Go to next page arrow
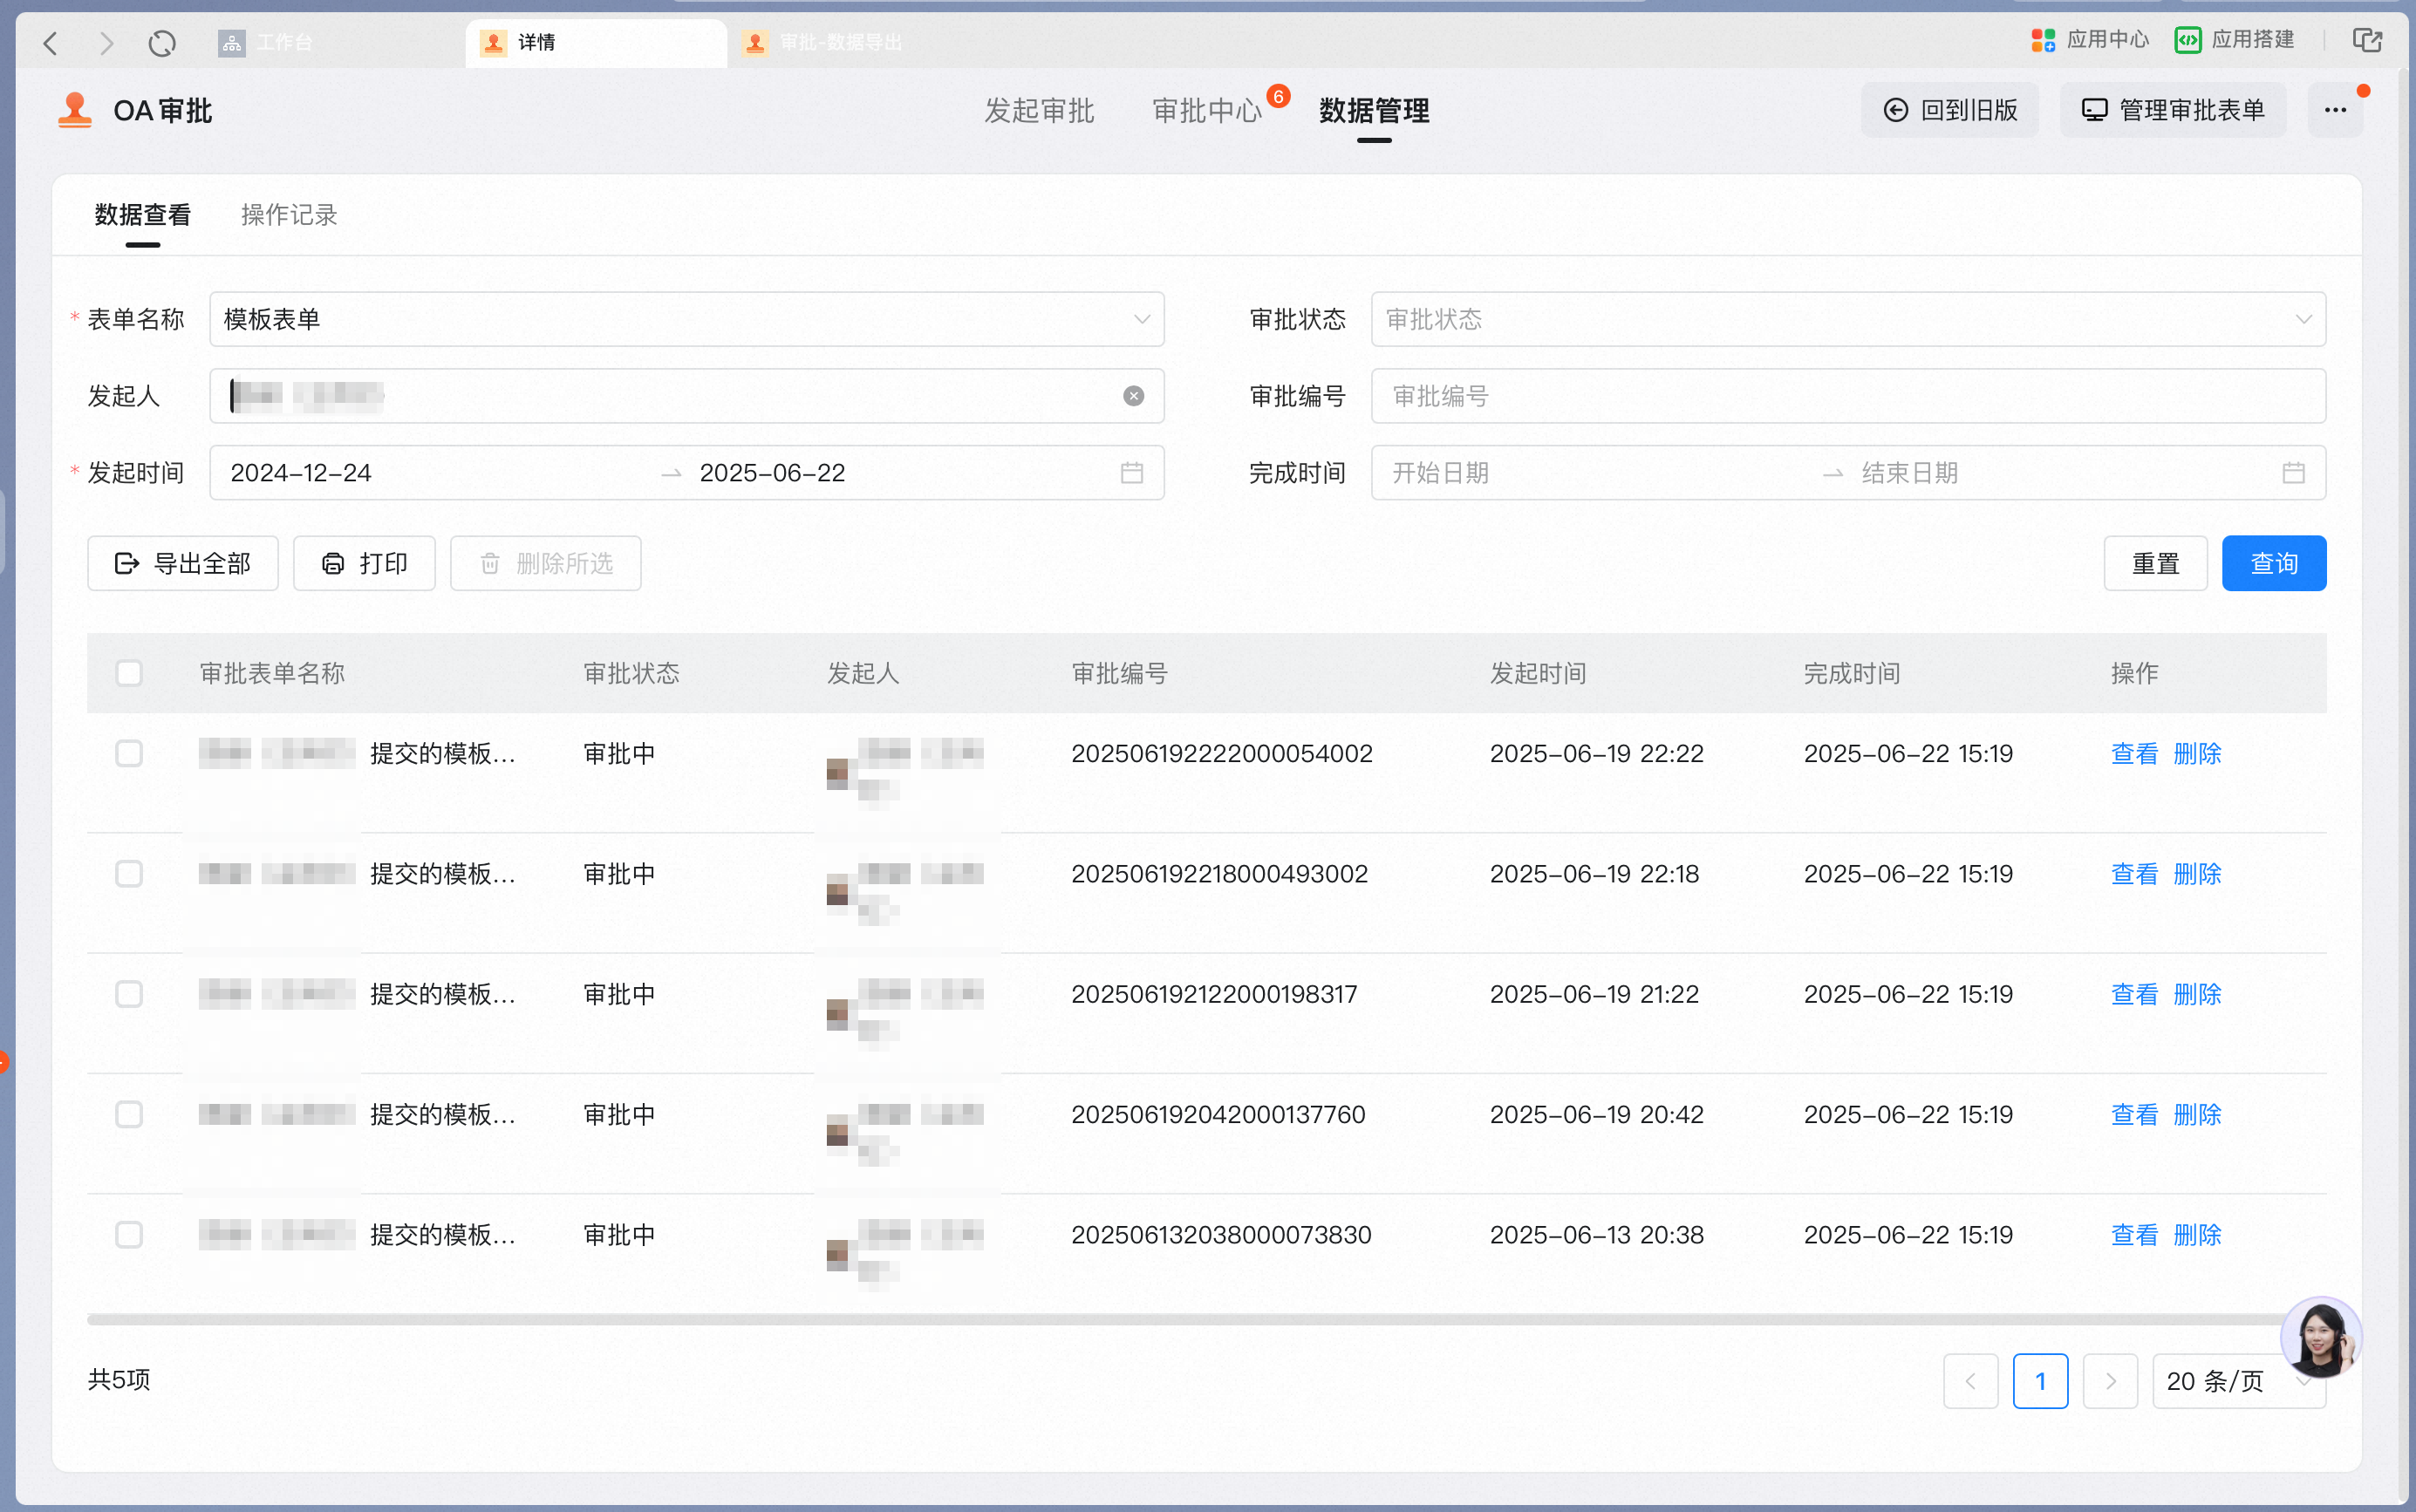 pyautogui.click(x=2110, y=1381)
